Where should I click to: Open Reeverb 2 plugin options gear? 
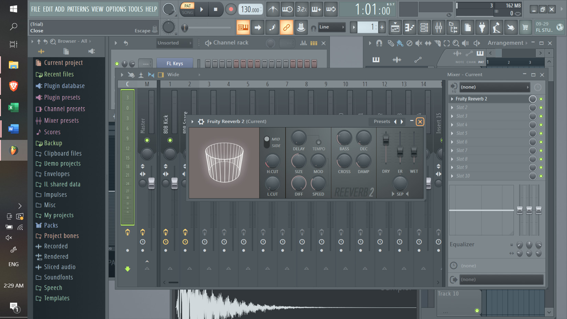pos(201,121)
